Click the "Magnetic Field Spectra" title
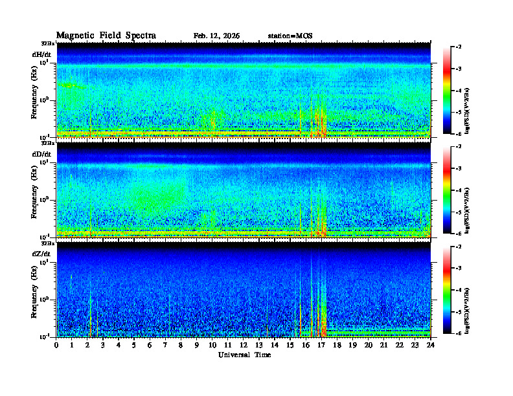513x396 pixels. (x=106, y=36)
